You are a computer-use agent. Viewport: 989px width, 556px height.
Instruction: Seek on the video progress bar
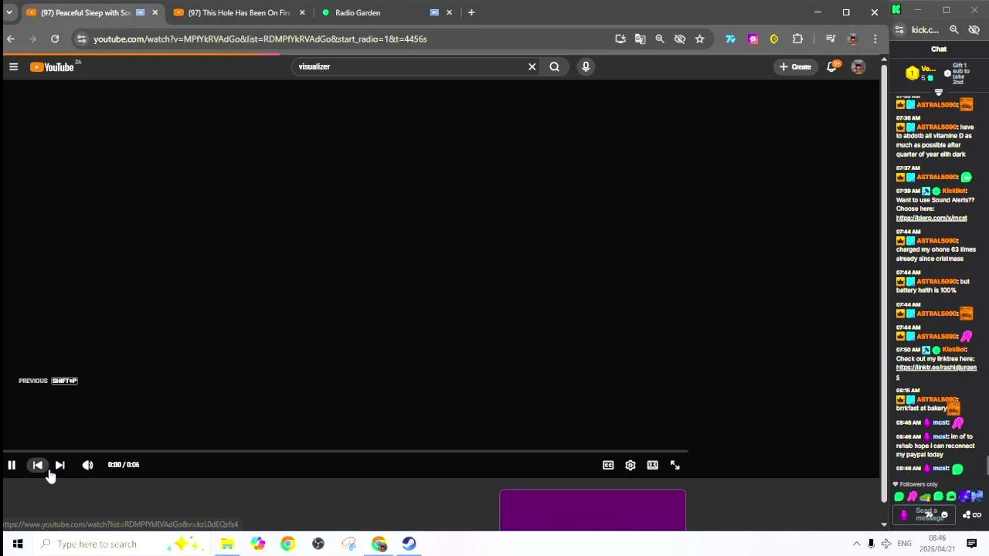pyautogui.click(x=345, y=452)
